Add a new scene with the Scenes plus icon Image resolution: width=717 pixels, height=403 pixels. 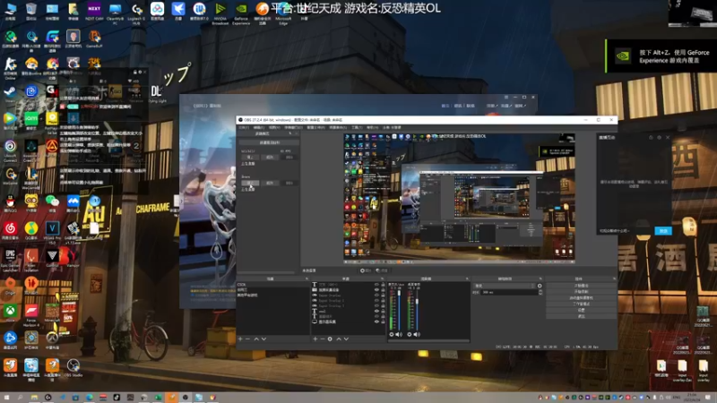[240, 339]
